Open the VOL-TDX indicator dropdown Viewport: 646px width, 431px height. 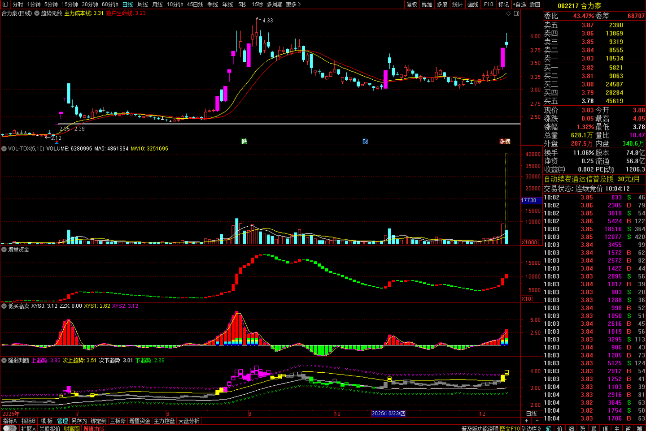point(4,149)
